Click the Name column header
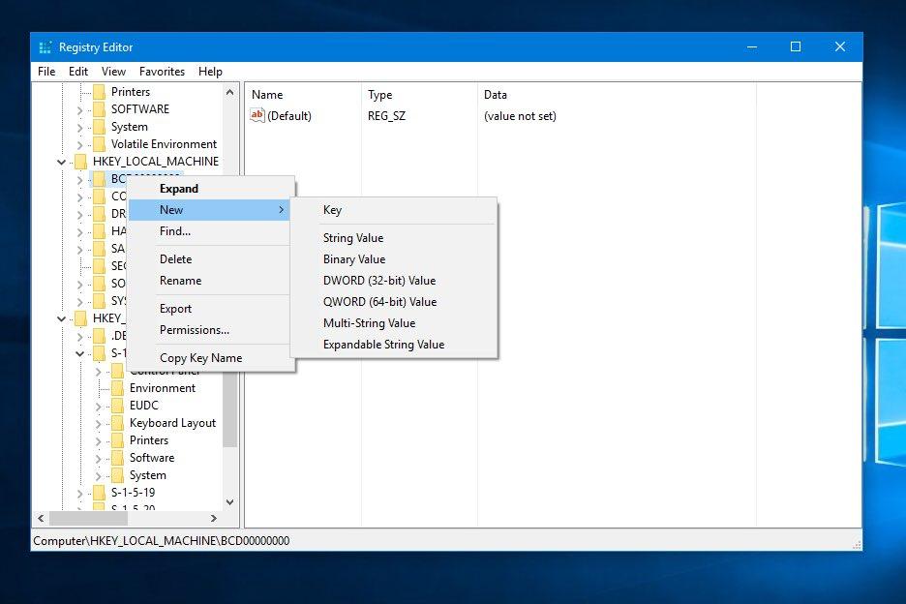This screenshot has width=906, height=604. point(304,95)
